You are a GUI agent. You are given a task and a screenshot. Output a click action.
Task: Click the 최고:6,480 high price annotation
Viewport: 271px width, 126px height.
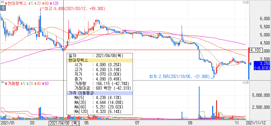75,8
